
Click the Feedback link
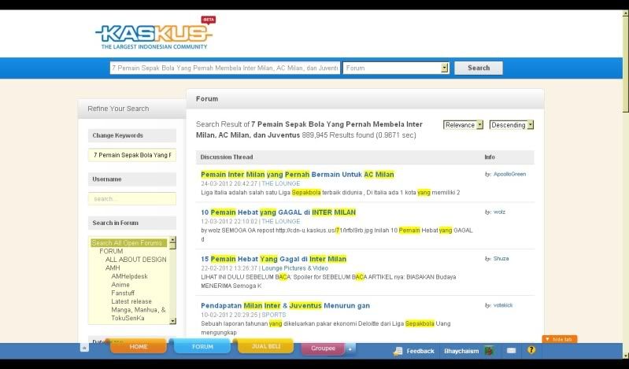tap(420, 351)
